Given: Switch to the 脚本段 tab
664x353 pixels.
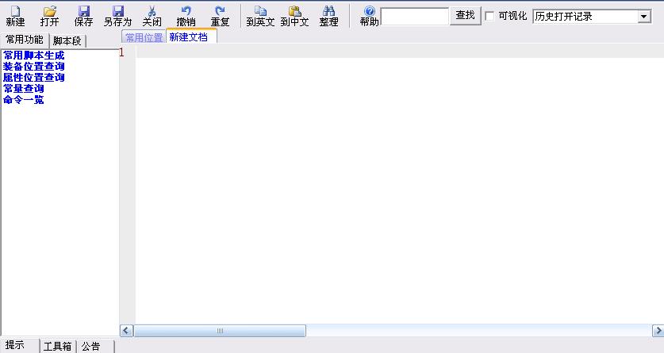Looking at the screenshot, I should pyautogui.click(x=67, y=40).
